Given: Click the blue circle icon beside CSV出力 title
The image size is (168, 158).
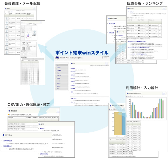Looking at the screenshot, I should 3,135.
